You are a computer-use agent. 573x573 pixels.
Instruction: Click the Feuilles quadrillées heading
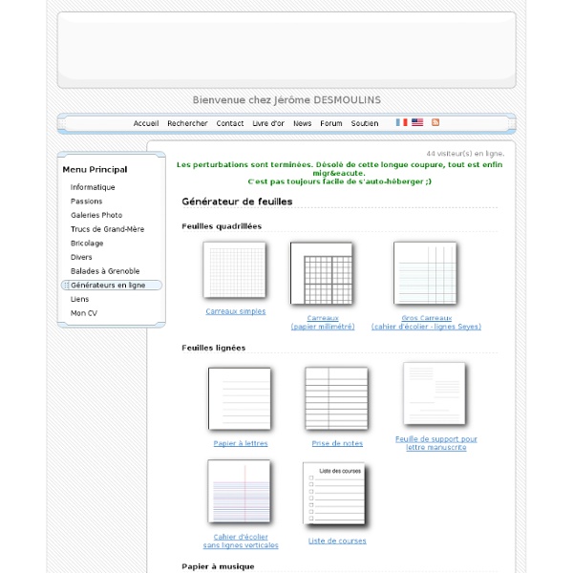(222, 226)
